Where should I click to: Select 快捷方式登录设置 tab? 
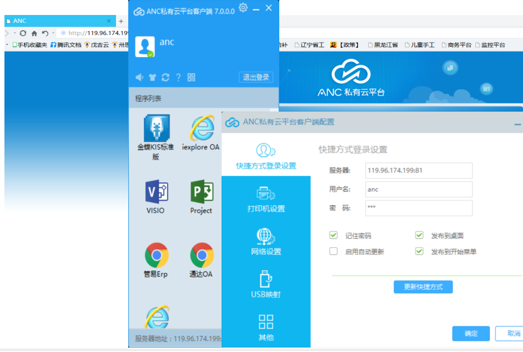(x=266, y=156)
